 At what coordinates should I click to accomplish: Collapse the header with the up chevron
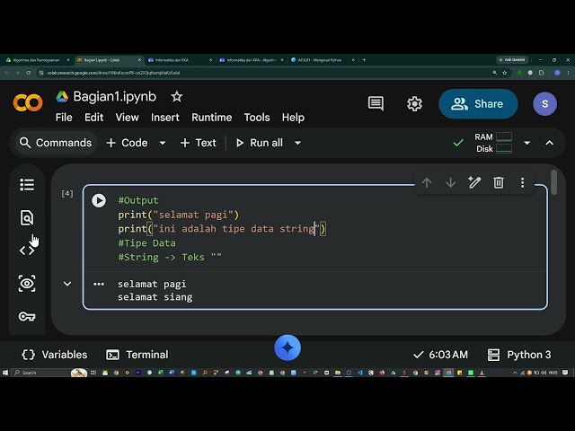point(549,143)
